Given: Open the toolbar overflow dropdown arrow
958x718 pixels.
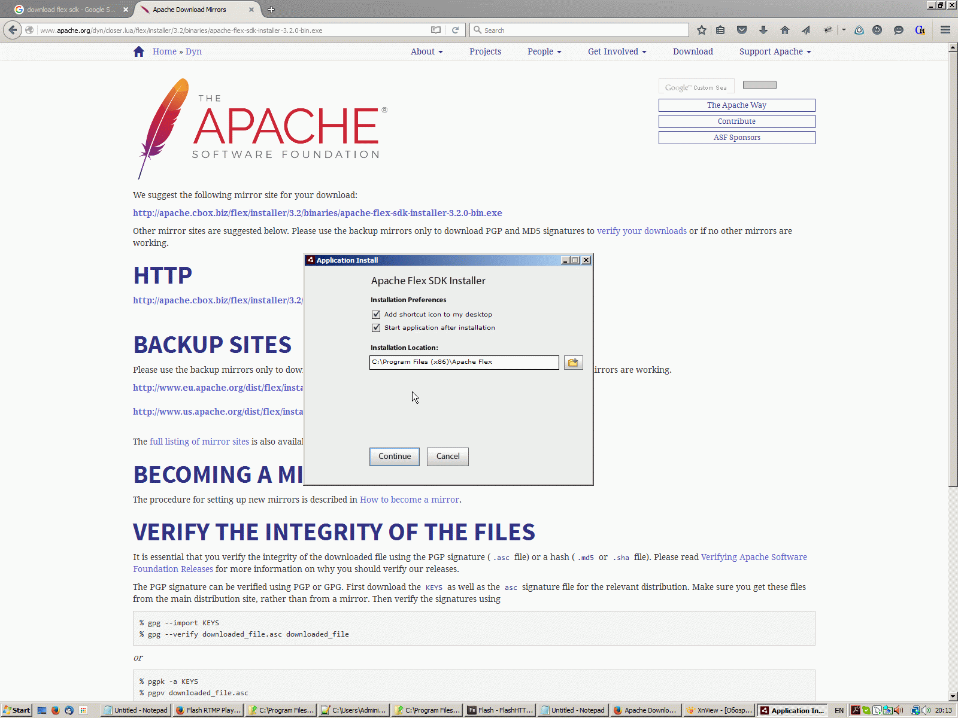Looking at the screenshot, I should (844, 30).
